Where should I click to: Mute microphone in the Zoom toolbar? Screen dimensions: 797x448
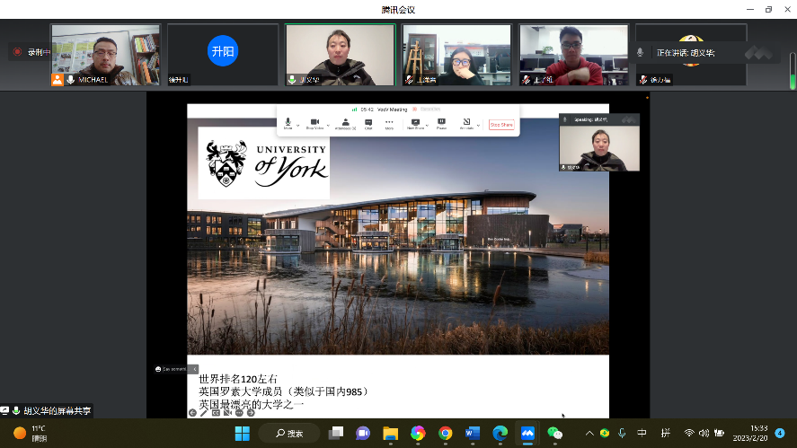coord(288,122)
